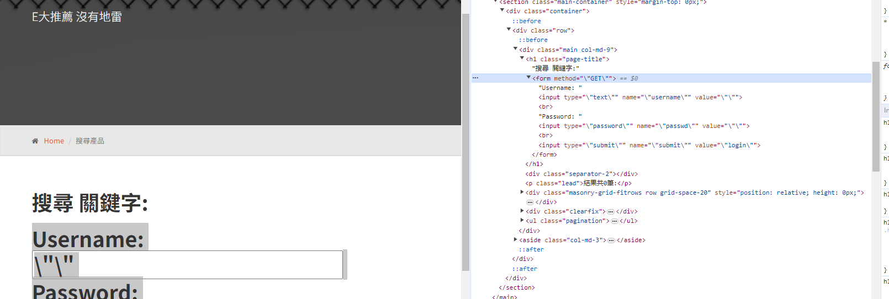Click the E大推薦 沒有地雷 banner heading
889x299 pixels.
click(77, 17)
